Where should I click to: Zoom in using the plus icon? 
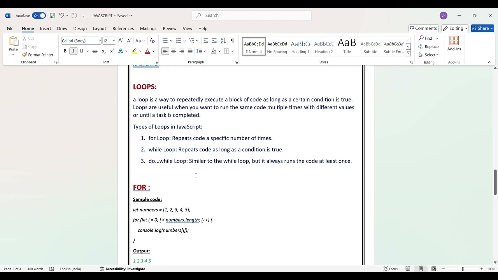coord(481,269)
